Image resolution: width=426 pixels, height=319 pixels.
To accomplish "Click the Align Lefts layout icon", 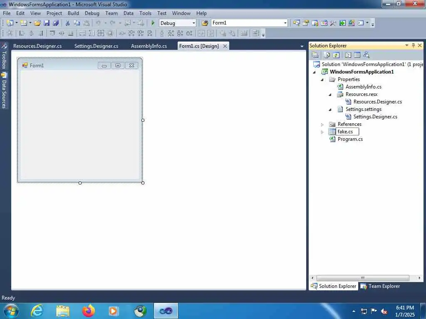I will [x=22, y=33].
